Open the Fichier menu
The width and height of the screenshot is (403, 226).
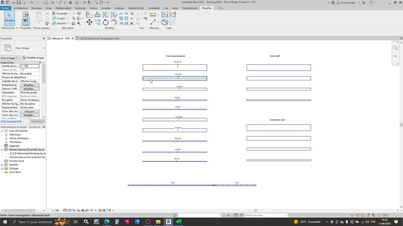(5, 8)
